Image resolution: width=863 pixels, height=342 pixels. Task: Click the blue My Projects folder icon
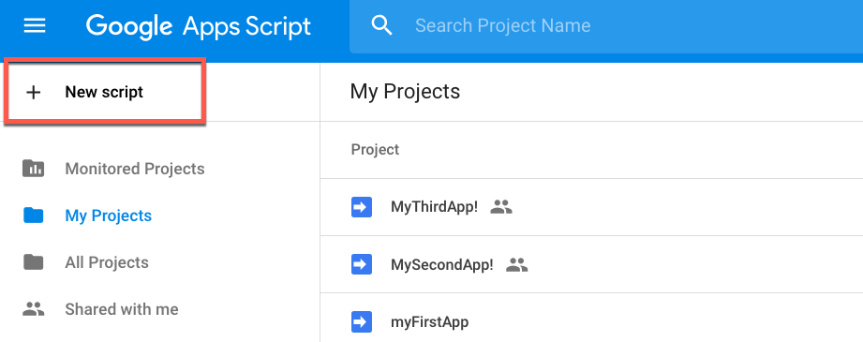34,216
